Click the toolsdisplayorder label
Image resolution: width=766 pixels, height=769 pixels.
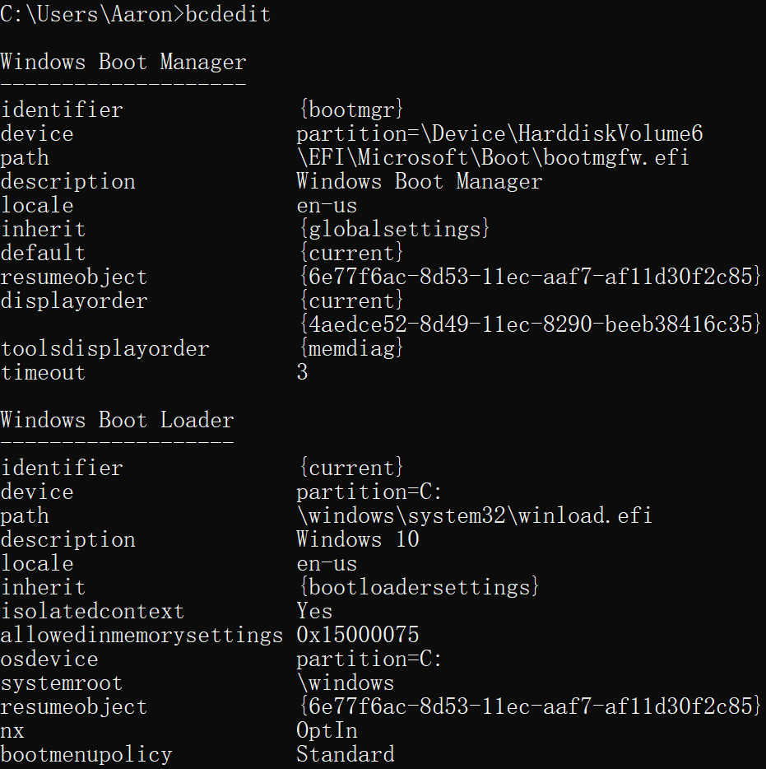tap(104, 348)
